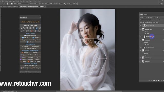The width and height of the screenshot is (164, 92).
Task: Click the search magnifier icon top right
Action: (x=159, y=4)
